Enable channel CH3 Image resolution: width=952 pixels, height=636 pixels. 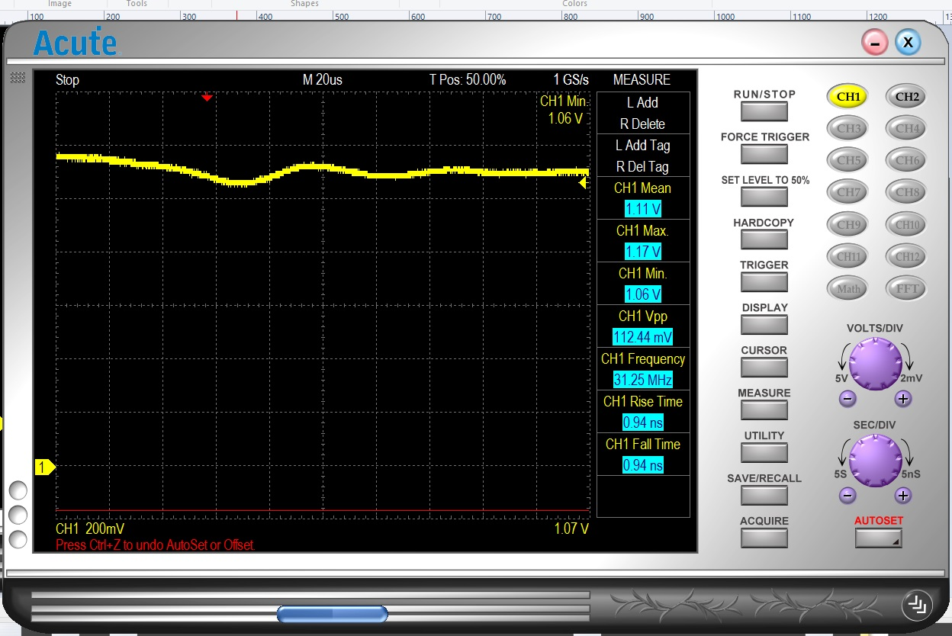pos(848,129)
